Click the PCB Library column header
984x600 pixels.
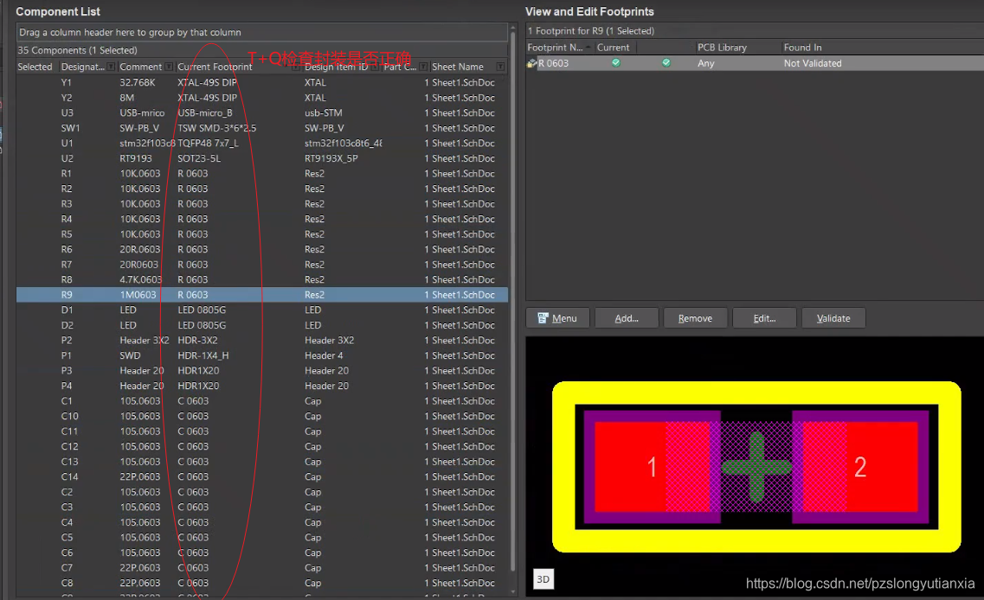click(723, 47)
